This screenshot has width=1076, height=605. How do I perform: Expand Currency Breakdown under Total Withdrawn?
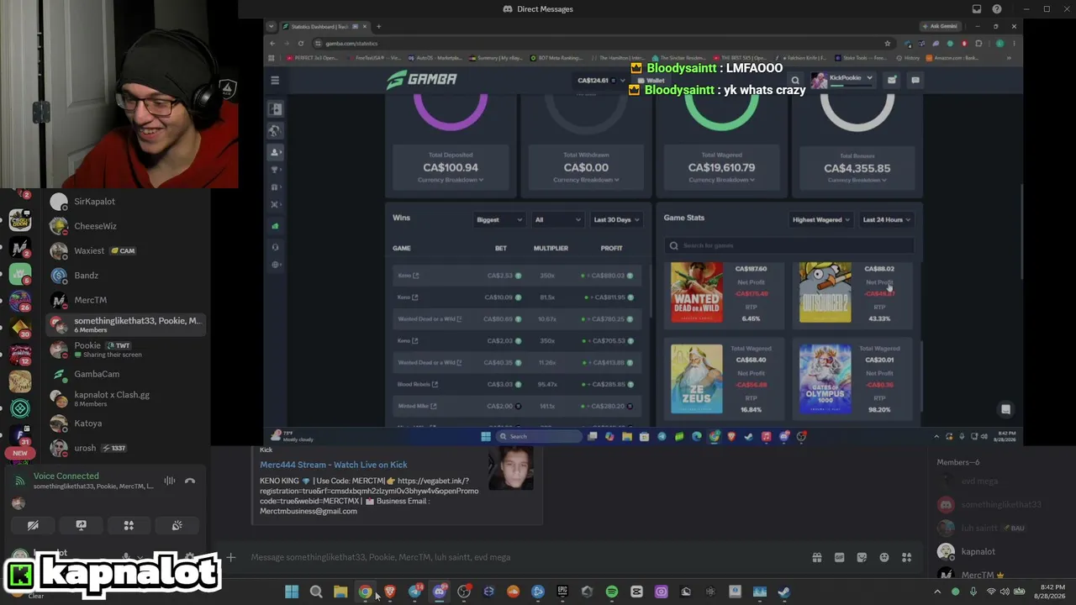click(586, 180)
